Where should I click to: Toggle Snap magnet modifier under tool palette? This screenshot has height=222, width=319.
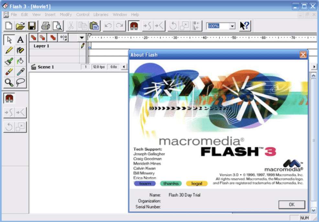tap(9, 98)
